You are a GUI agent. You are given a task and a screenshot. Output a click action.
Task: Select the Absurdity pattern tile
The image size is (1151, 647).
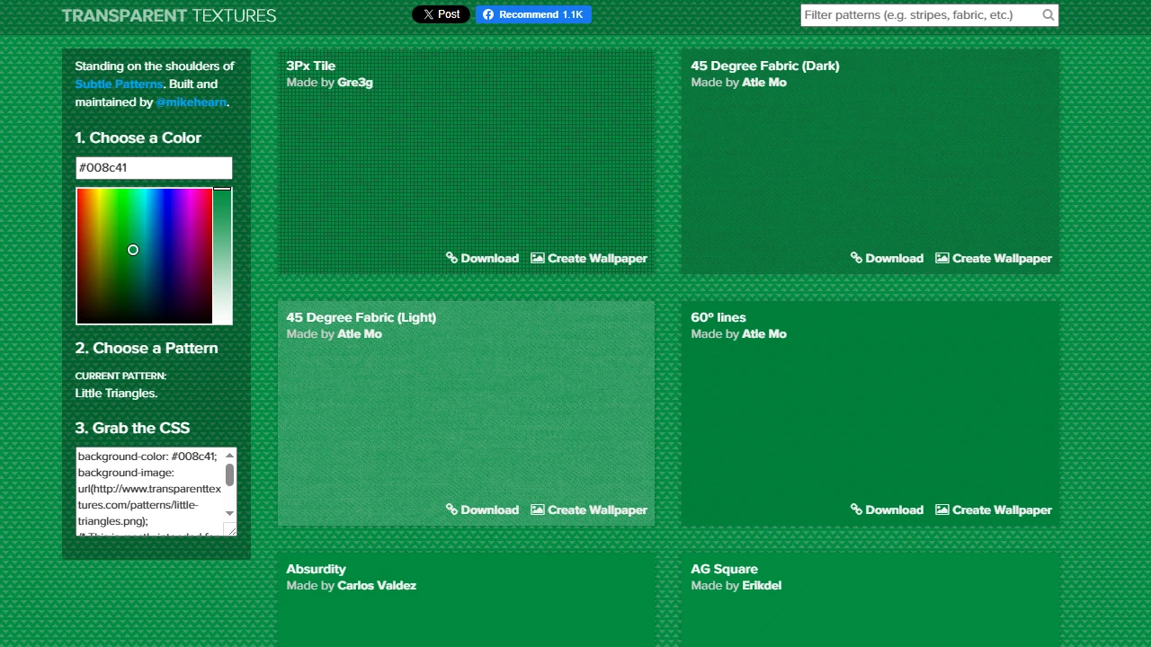click(x=466, y=602)
